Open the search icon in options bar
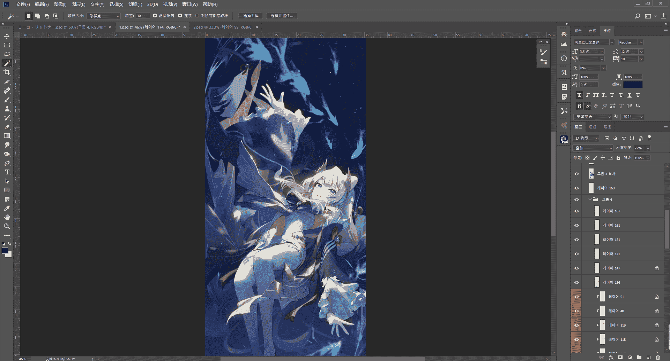This screenshot has height=361, width=670. [637, 16]
